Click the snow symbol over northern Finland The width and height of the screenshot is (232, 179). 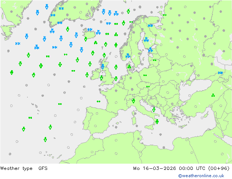point(150,26)
